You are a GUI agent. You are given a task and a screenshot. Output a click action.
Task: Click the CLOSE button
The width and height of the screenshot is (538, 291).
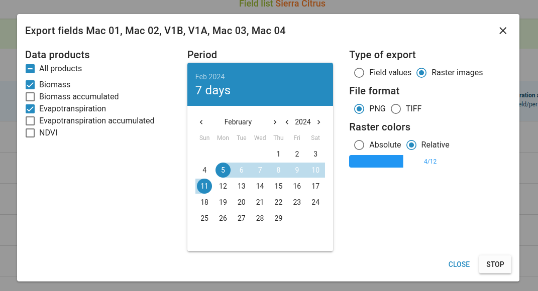pos(459,264)
